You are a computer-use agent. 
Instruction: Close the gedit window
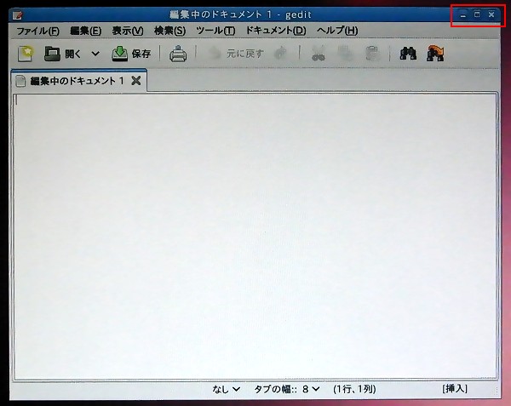coord(491,14)
